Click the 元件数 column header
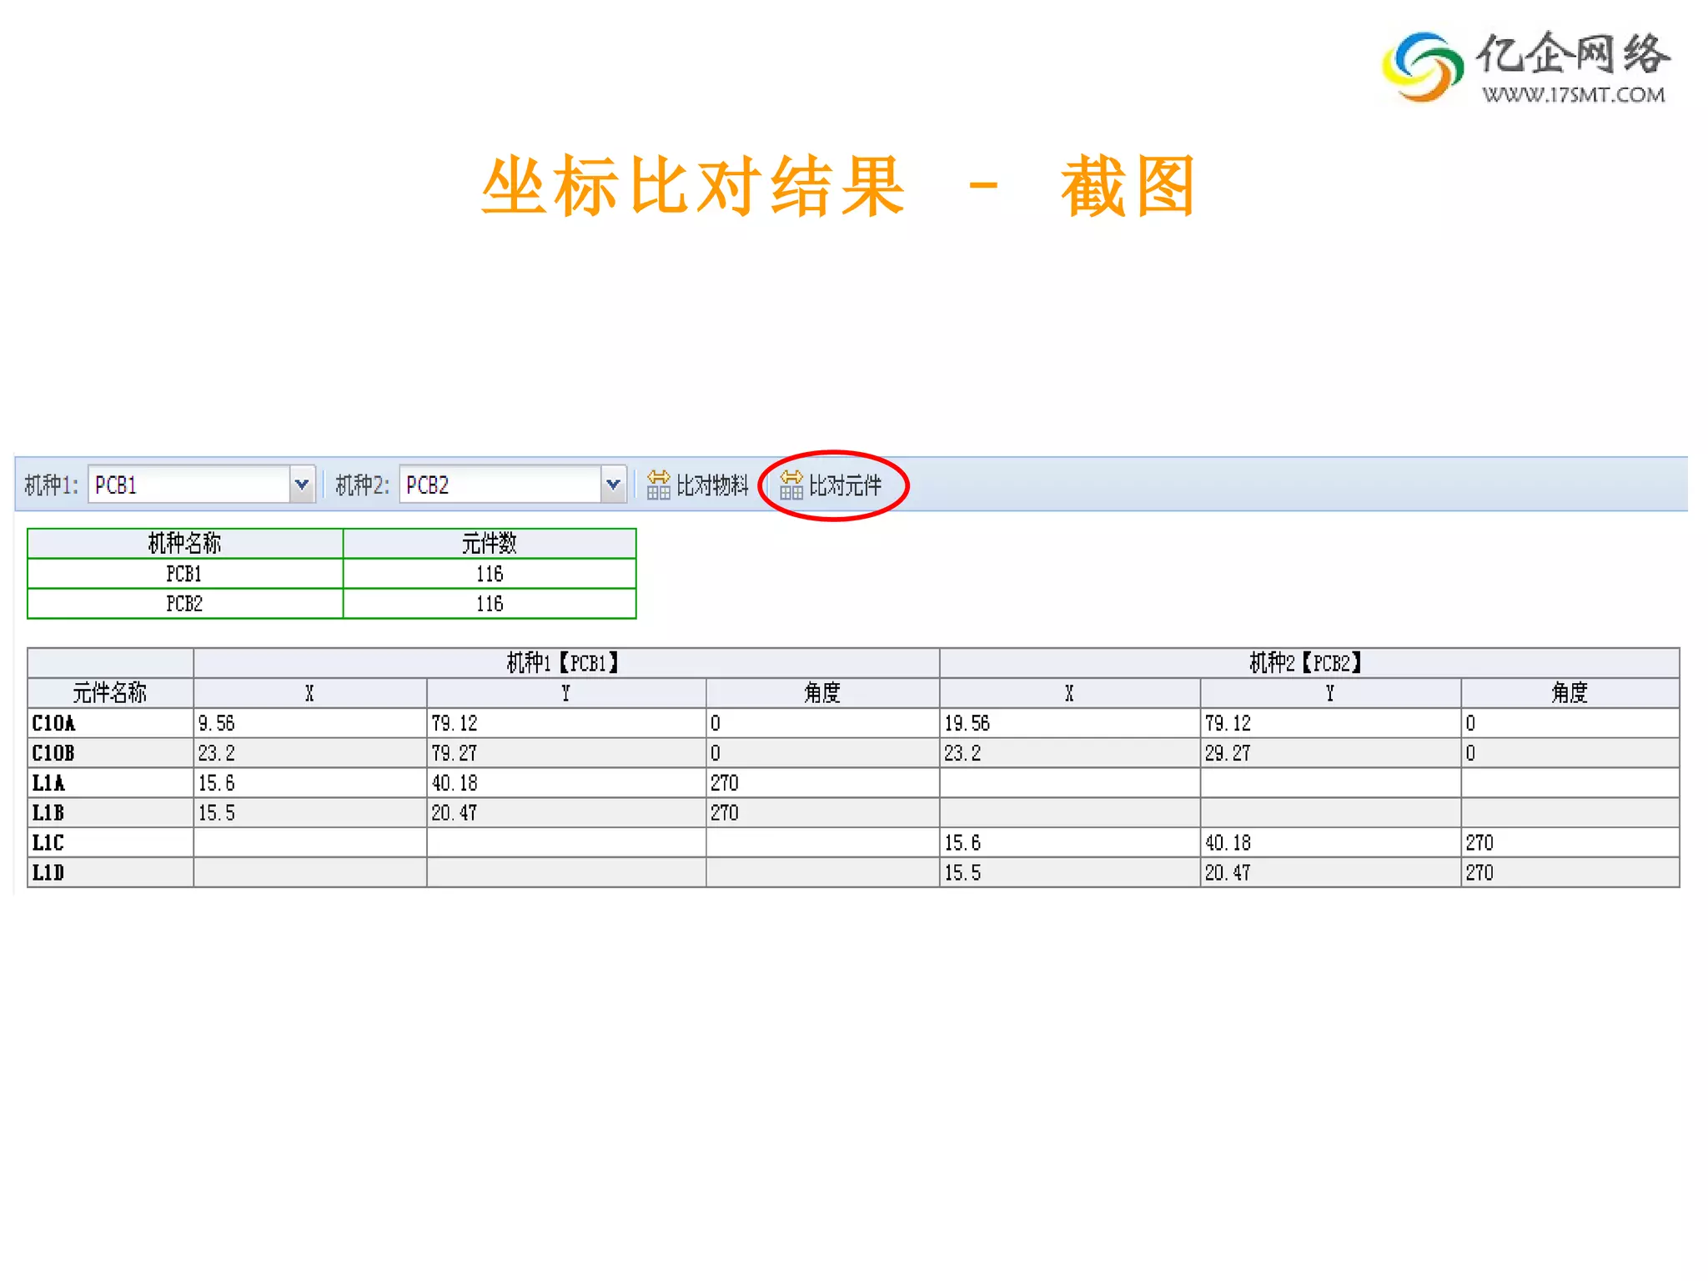This screenshot has width=1708, height=1281. click(490, 544)
